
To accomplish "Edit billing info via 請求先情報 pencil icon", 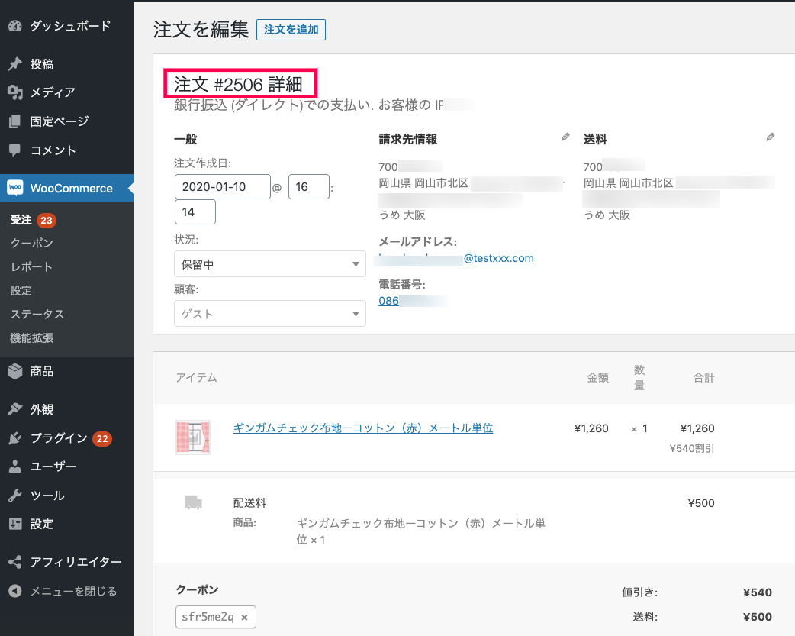I will pos(565,137).
